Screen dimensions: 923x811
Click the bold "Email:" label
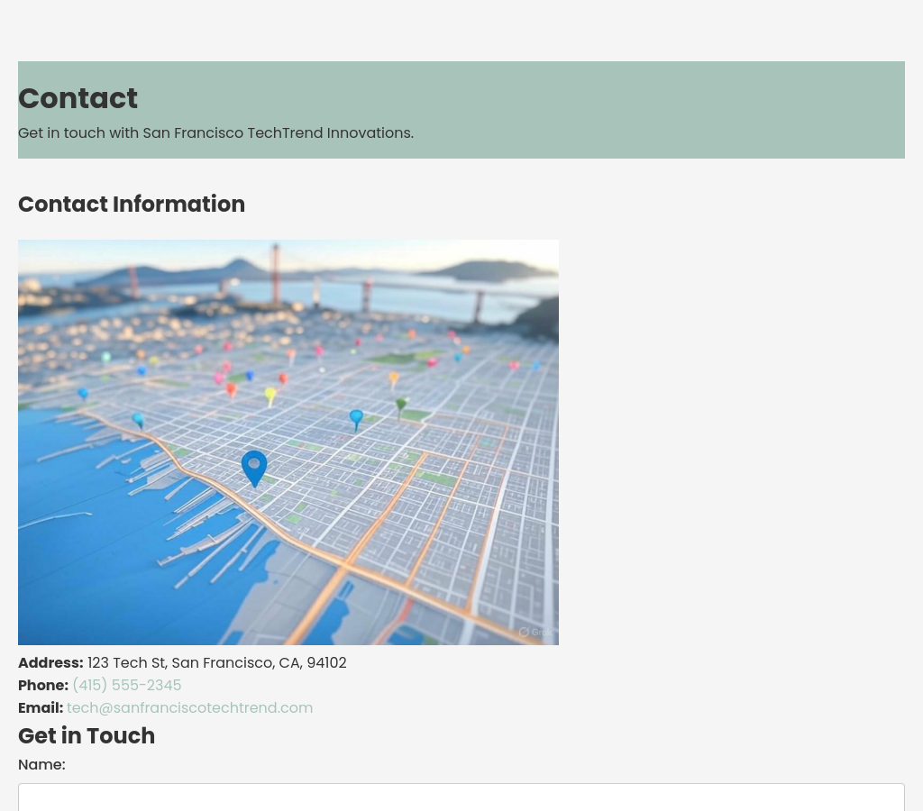tap(41, 708)
